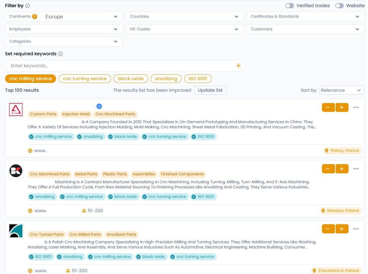Viewport: 368px width, 274px height.
Task: Open three-dot menu on the first result
Action: click(x=356, y=107)
